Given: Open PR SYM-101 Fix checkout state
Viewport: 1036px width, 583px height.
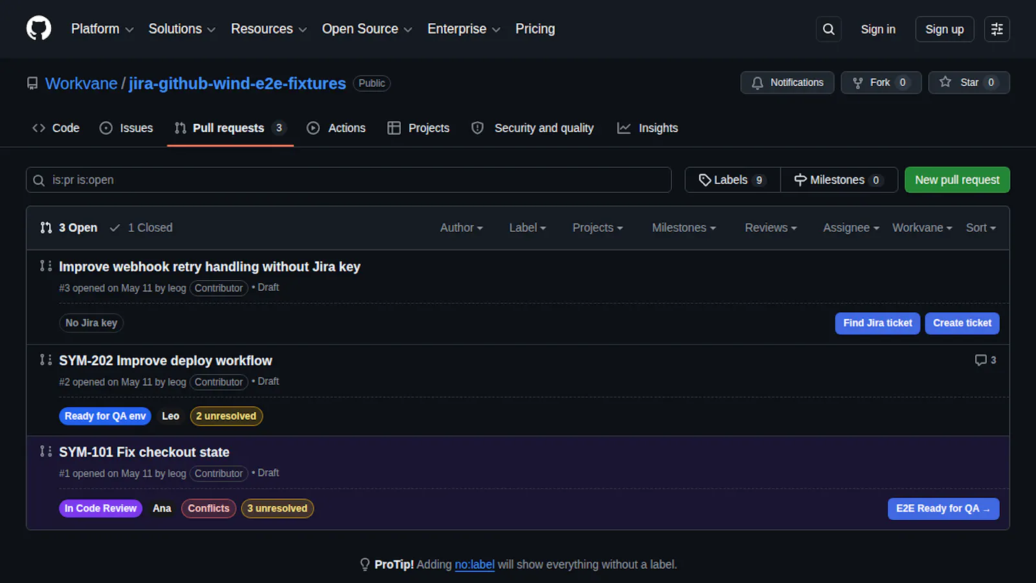Looking at the screenshot, I should click(x=144, y=452).
